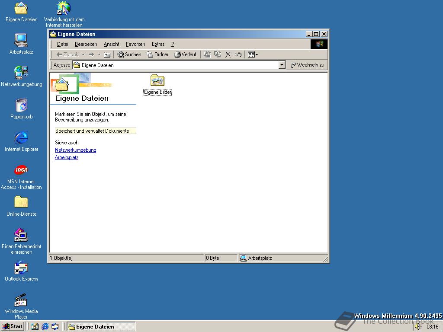The image size is (443, 332).
Task: Click the Move To toolbar icon
Action: coord(207,54)
